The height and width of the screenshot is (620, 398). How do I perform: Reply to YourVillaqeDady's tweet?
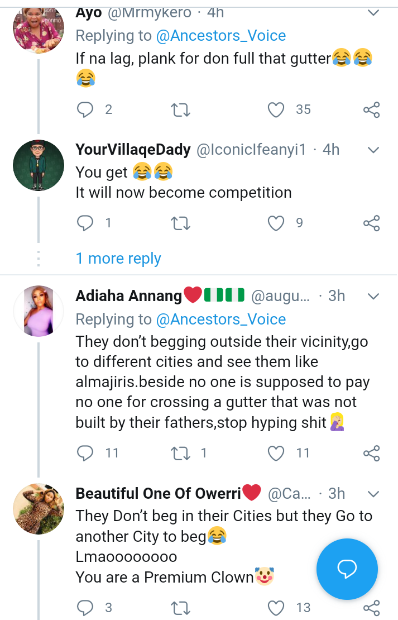tap(85, 223)
